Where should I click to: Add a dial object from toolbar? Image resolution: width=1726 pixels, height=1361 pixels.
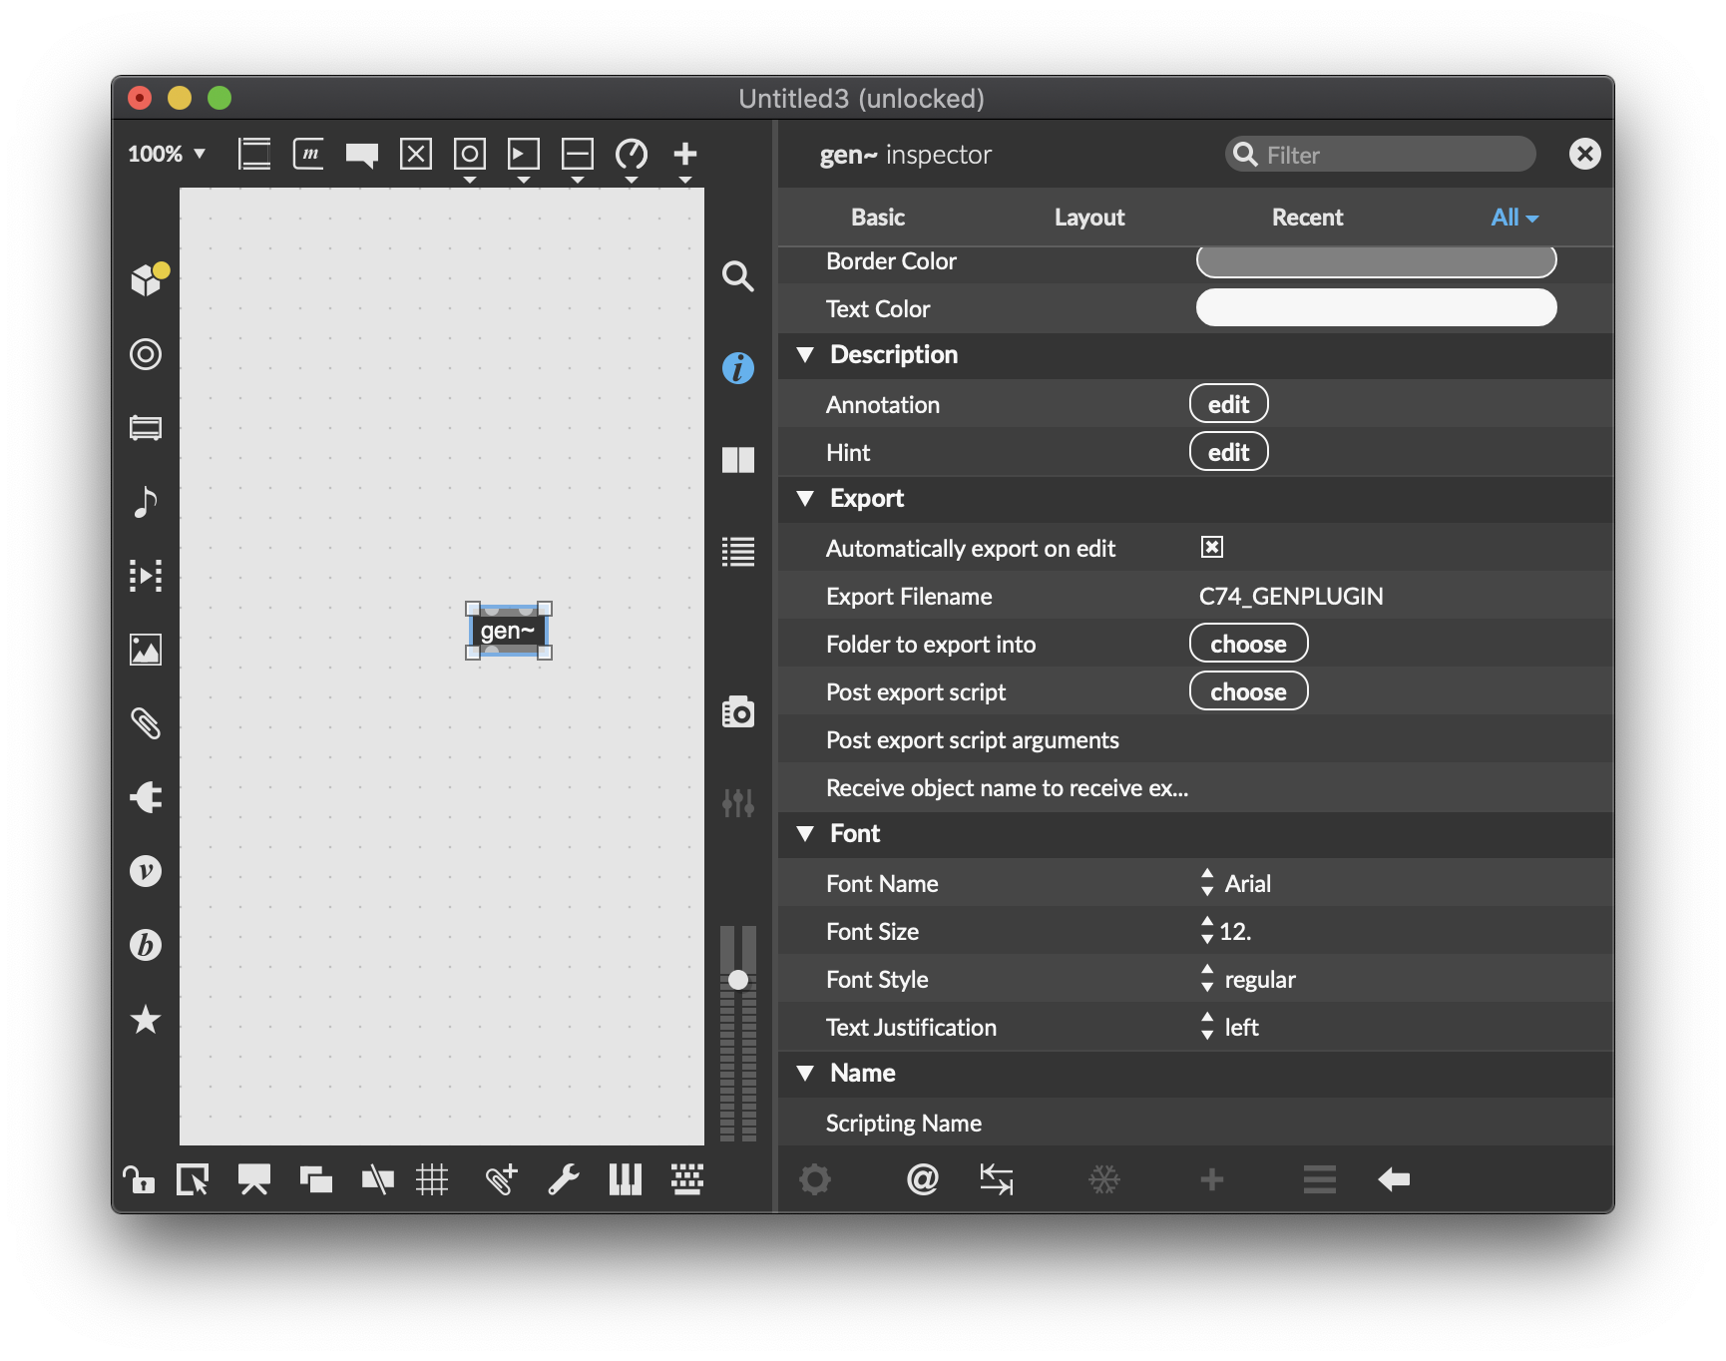click(x=632, y=154)
